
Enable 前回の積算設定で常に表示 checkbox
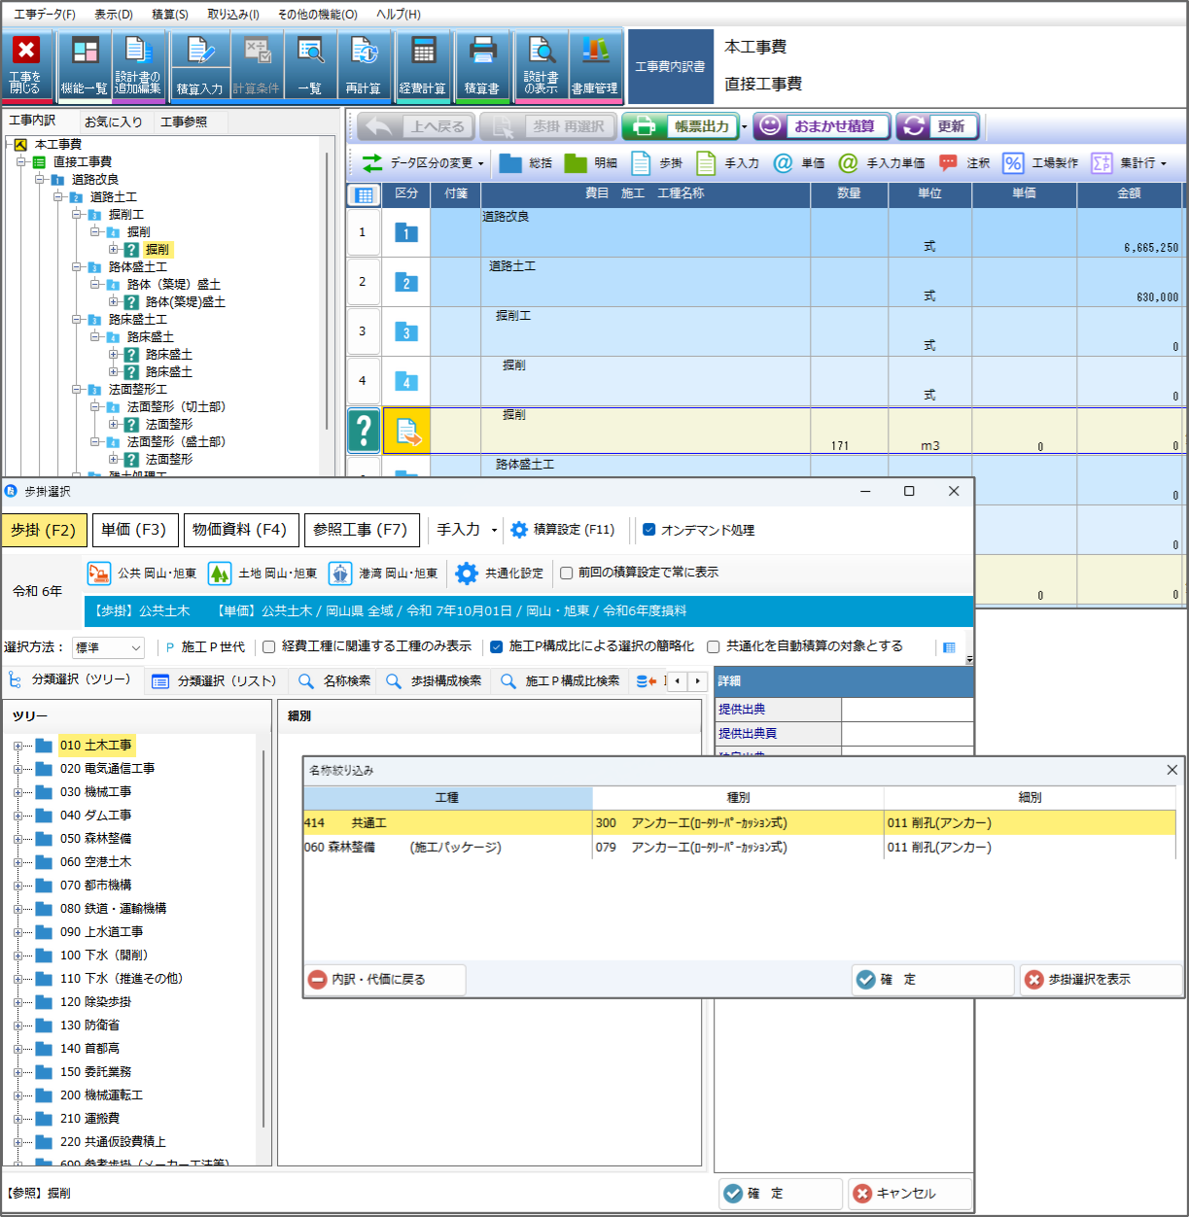(566, 573)
